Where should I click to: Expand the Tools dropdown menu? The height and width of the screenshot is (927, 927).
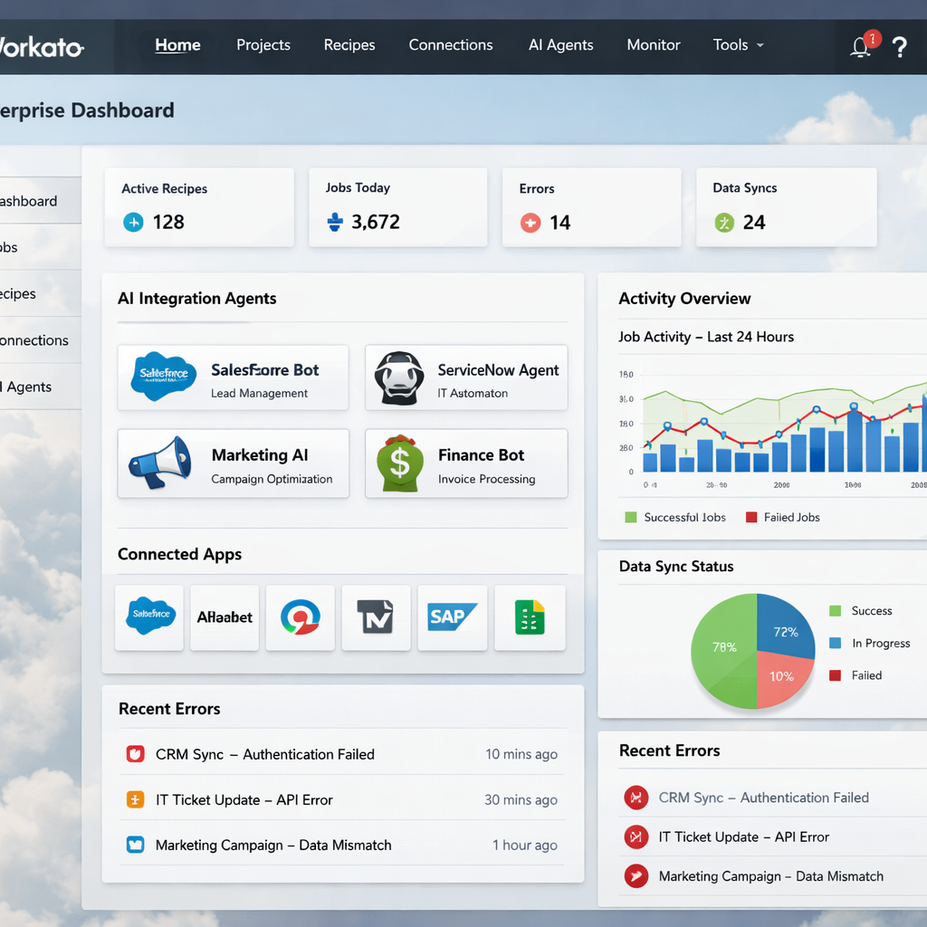(x=739, y=45)
